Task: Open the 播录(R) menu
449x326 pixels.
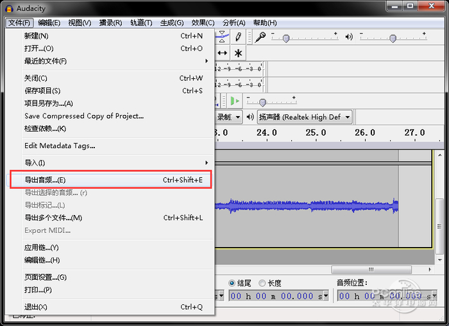Action: click(x=110, y=22)
